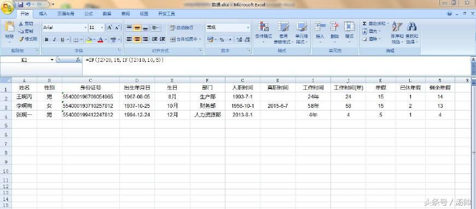This screenshot has height=209, width=476.
Task: Open Find and Select (查找和选择)
Action: pos(411,32)
